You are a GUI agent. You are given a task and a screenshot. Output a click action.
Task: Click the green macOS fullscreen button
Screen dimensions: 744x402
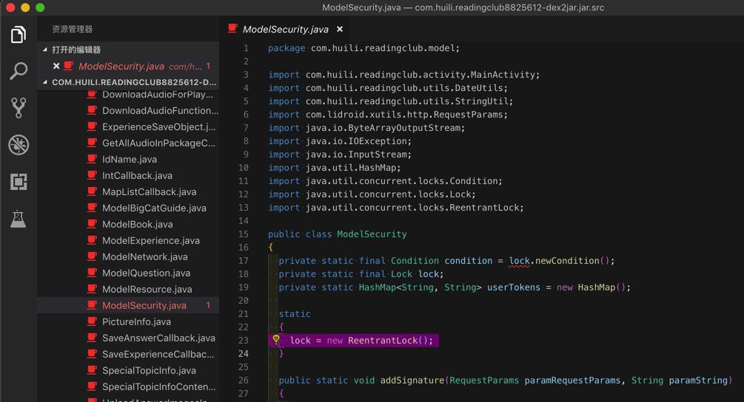(x=40, y=7)
